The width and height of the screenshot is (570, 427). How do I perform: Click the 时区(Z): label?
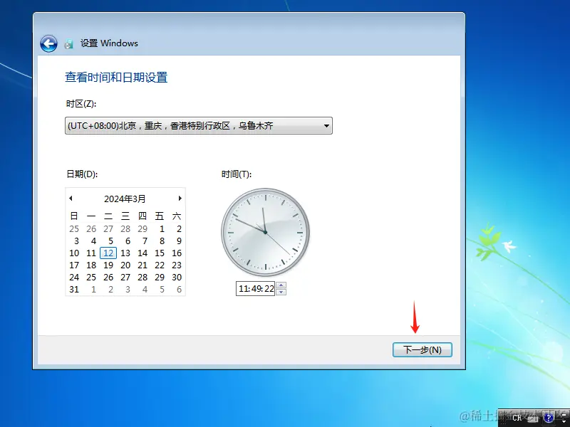(81, 104)
